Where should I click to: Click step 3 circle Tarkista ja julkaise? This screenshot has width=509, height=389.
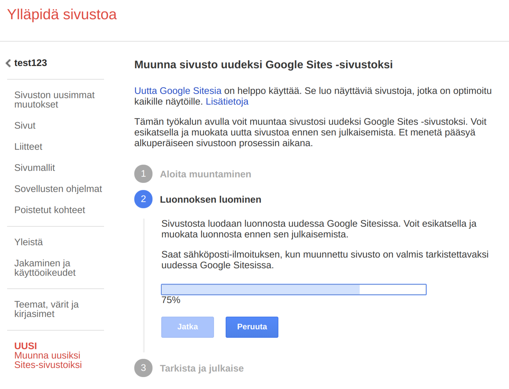click(143, 368)
